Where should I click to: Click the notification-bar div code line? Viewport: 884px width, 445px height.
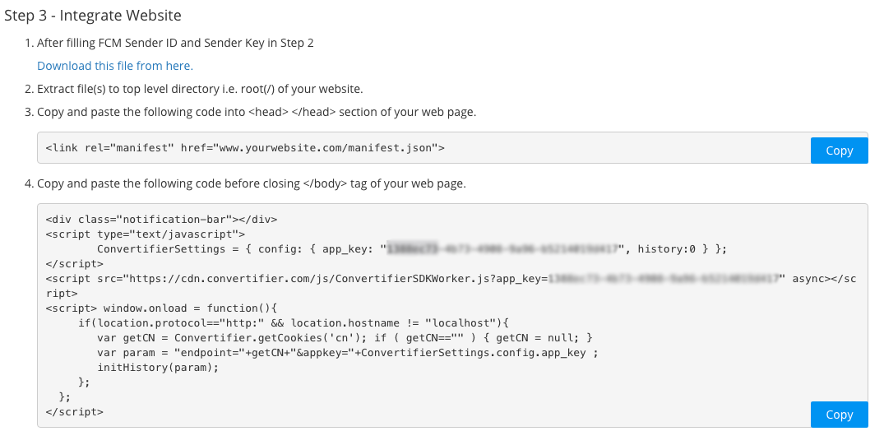[162, 220]
